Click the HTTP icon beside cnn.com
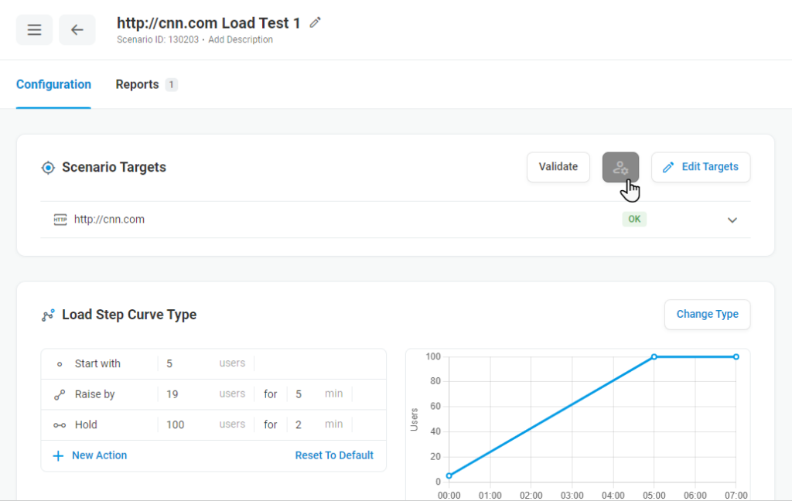792x501 pixels. 60,220
